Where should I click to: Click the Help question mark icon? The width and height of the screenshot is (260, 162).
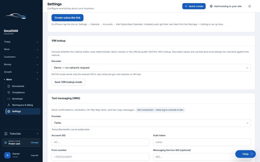(252, 154)
